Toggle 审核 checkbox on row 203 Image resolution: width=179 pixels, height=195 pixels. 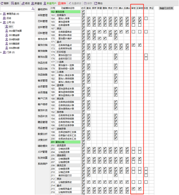[134, 149]
